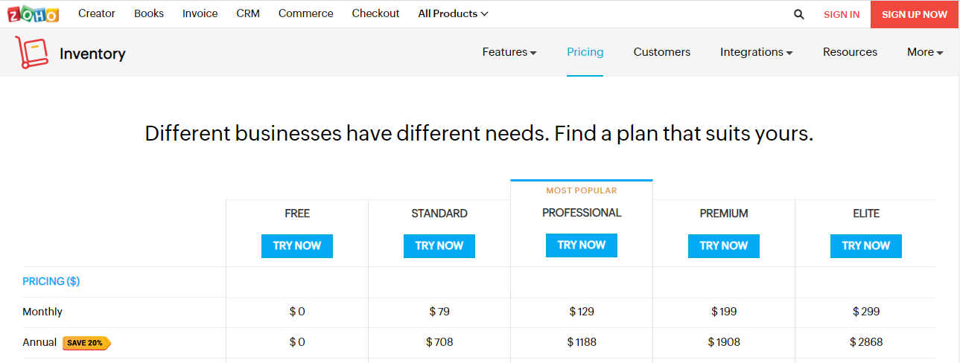
Task: Open the Resources menu item
Action: click(850, 52)
